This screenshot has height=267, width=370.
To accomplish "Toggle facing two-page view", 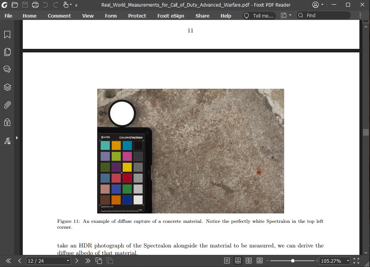I will (x=248, y=261).
